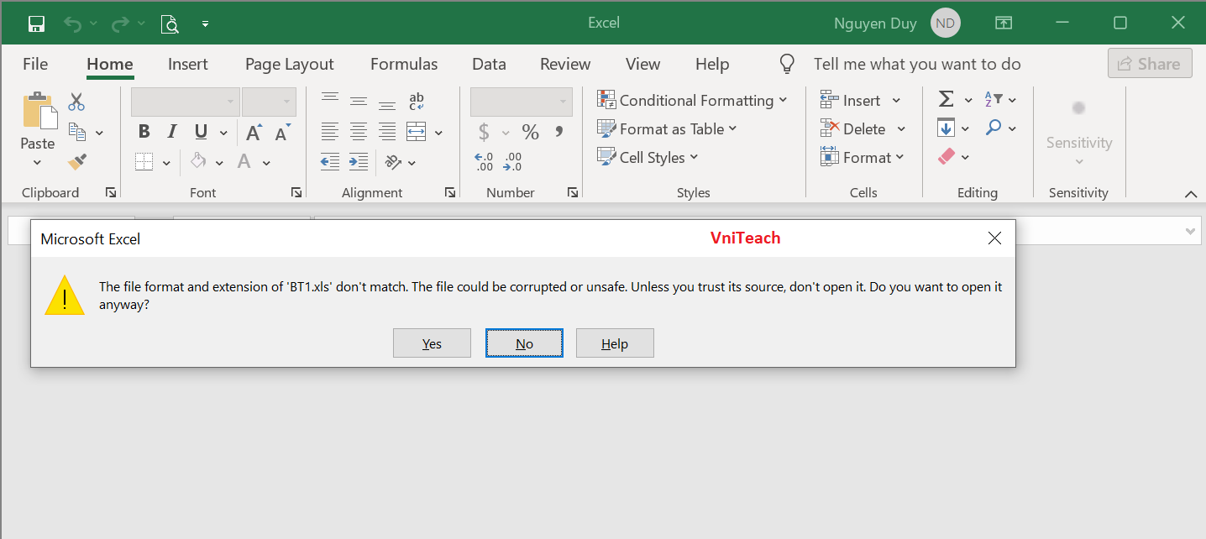Click Increase Font Size icon
This screenshot has width=1206, height=539.
254,132
